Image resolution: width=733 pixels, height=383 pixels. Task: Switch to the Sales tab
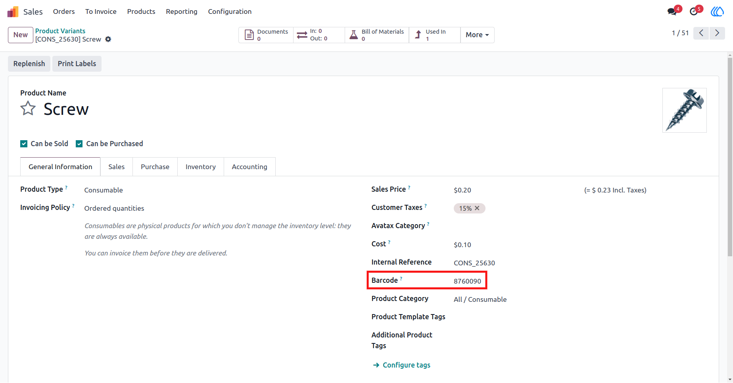[117, 167]
